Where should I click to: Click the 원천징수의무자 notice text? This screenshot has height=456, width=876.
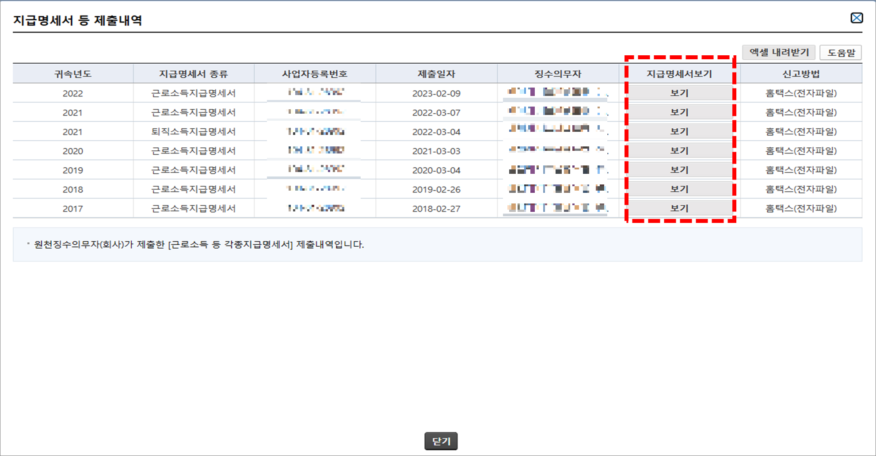(x=199, y=245)
